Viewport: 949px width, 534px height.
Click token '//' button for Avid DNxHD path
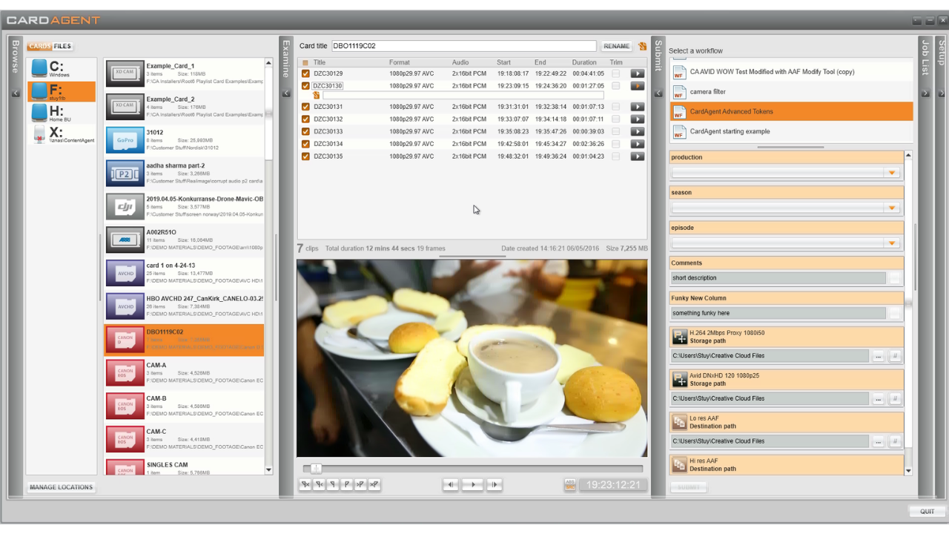pyautogui.click(x=895, y=399)
